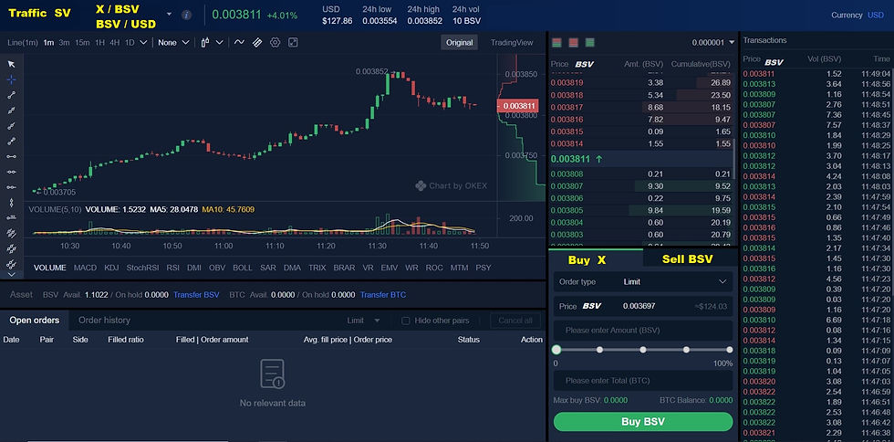Select the VOLUME indicator tab
Screen dimensions: 894x442
tap(50, 268)
